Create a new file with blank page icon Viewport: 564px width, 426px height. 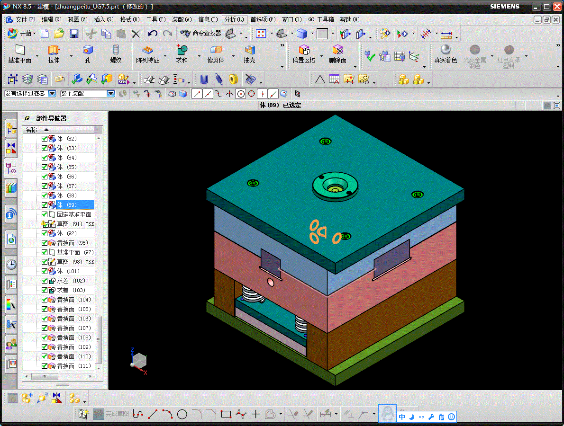[x=45, y=34]
